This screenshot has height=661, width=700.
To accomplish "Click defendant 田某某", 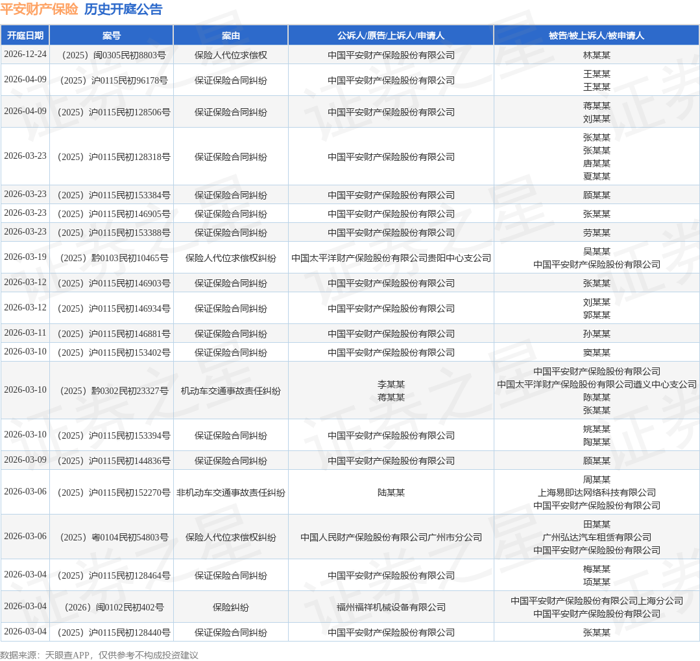I will 596,524.
